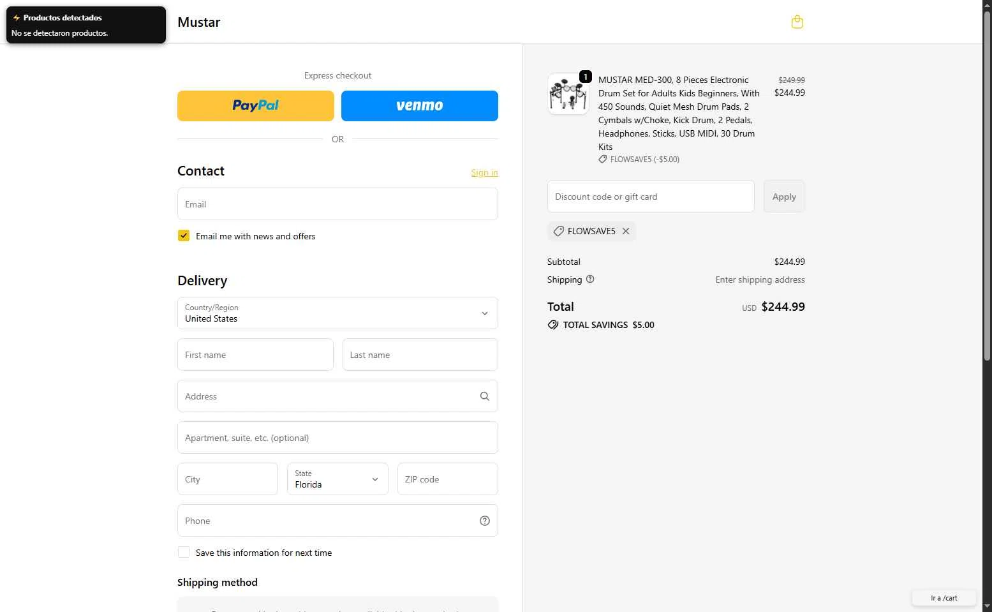Click the Shipping method heading
Viewport: 992px width, 612px height.
tap(218, 582)
